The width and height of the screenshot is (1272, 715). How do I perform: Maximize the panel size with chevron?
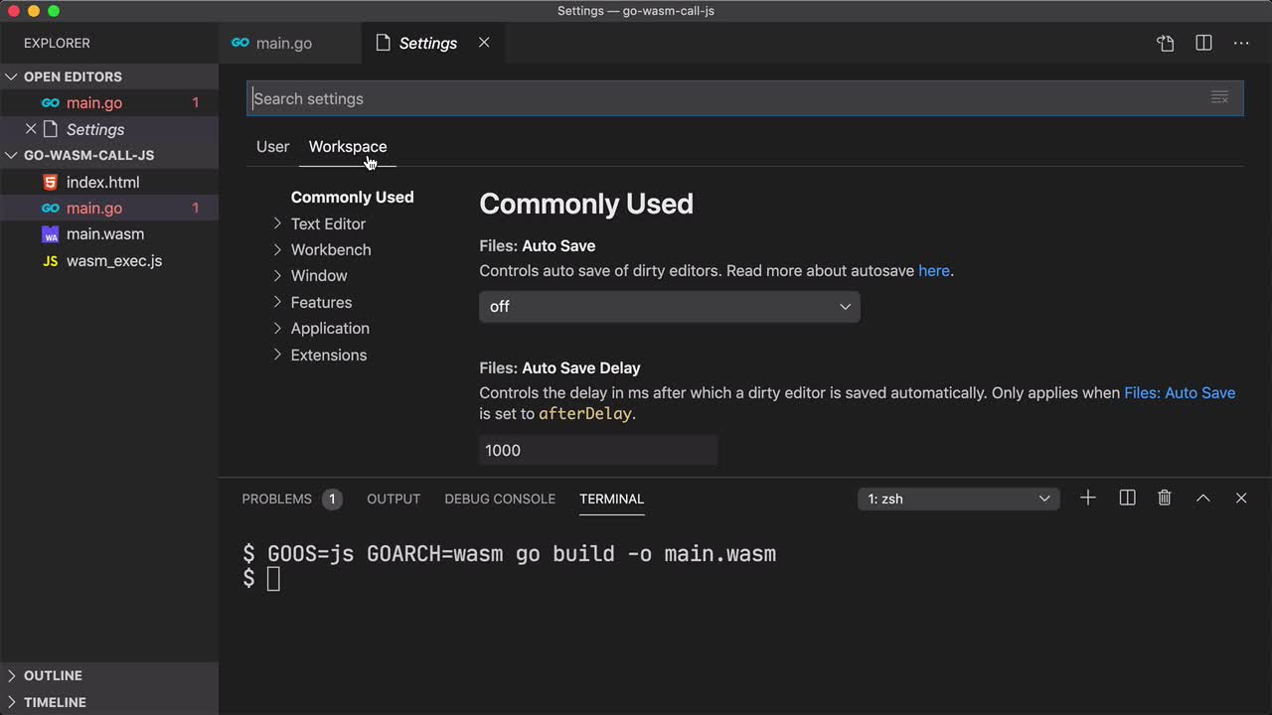pyautogui.click(x=1202, y=498)
